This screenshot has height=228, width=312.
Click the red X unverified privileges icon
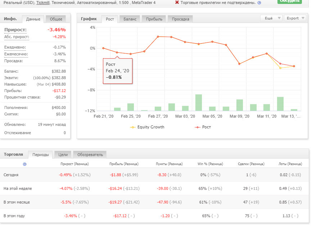(177, 3)
